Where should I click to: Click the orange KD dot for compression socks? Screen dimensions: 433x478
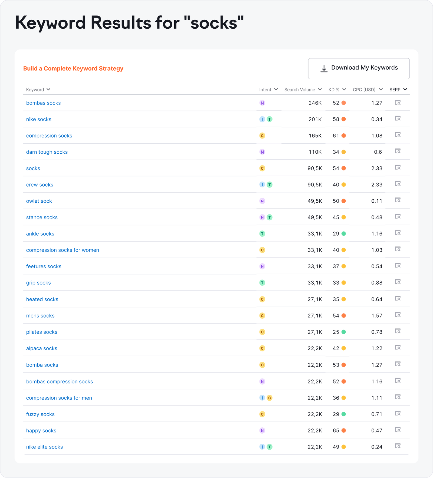point(344,135)
